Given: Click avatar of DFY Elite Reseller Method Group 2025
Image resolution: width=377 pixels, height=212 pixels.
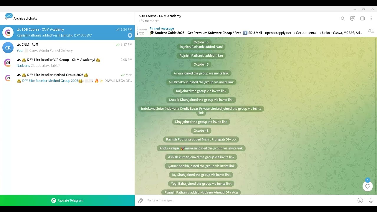Looking at the screenshot, I should click(x=8, y=78).
